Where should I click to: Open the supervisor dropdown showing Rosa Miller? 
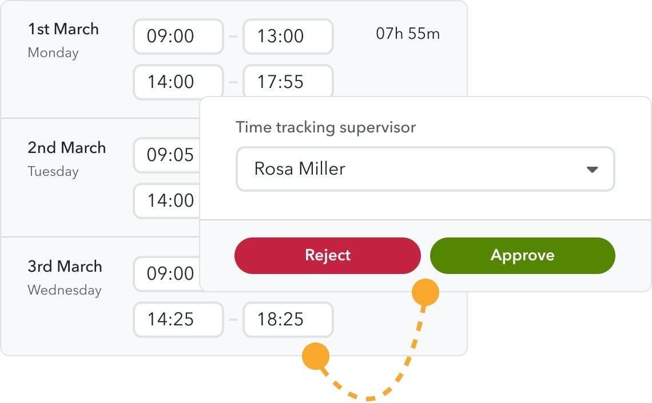pos(425,169)
